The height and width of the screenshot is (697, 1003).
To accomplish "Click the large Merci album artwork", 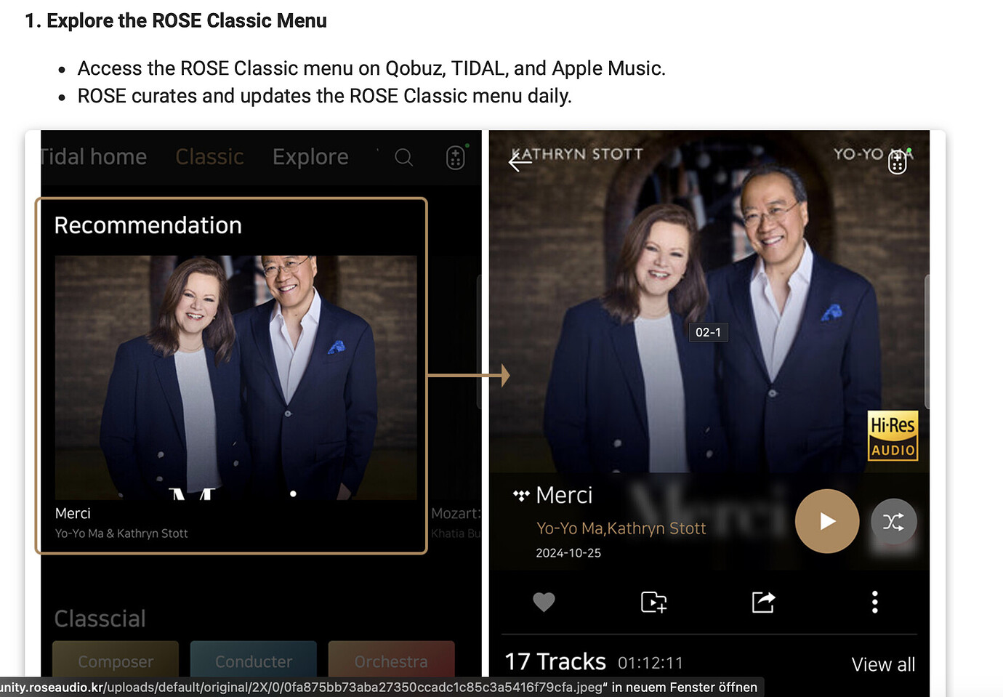I will [709, 302].
